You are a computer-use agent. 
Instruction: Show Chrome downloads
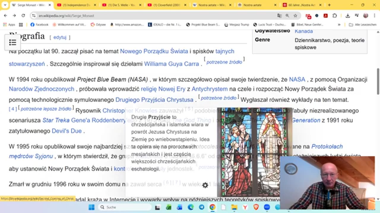348,16
